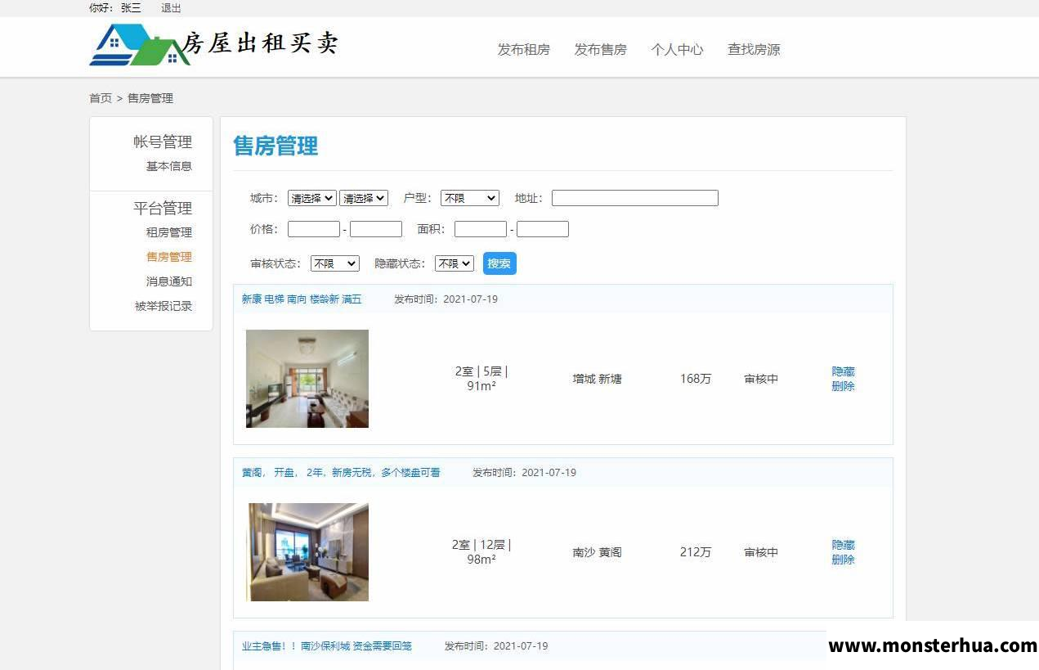Click the 南沙 黄阁 location text

click(x=597, y=552)
